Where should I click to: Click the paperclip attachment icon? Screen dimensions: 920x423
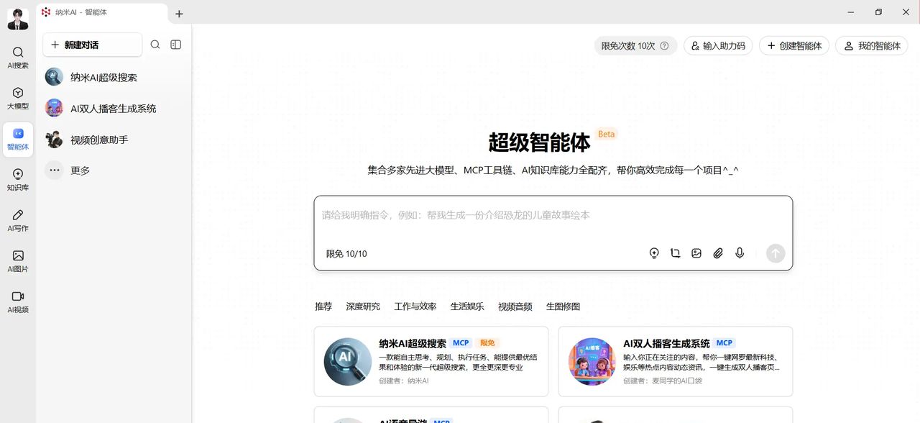click(x=718, y=253)
